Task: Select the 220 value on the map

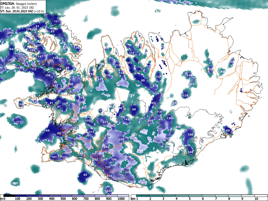Action: pos(109,191)
